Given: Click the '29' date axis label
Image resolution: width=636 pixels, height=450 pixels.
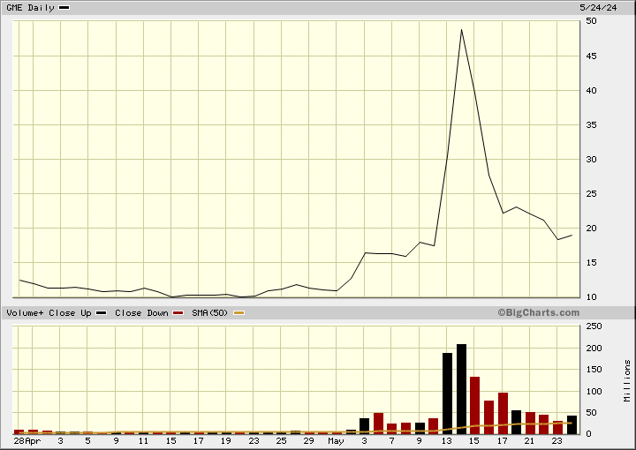Looking at the screenshot, I should click(x=308, y=440).
